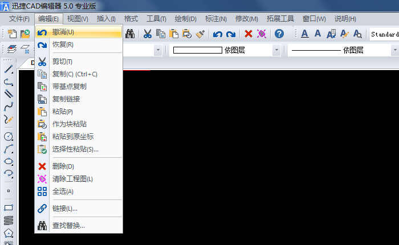Select the Point tool in left toolbar

click(9, 191)
